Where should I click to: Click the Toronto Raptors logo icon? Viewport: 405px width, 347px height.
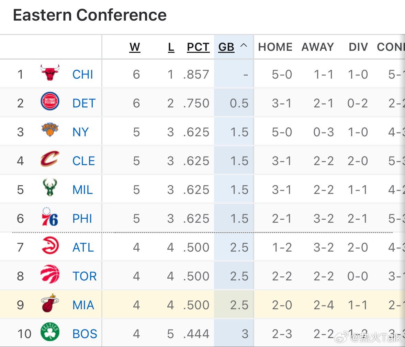point(50,275)
